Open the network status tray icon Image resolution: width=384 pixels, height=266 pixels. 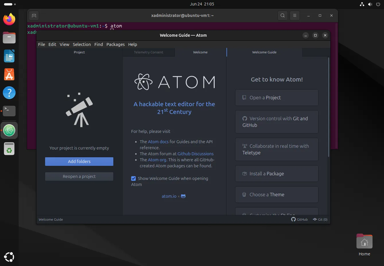(362, 4)
